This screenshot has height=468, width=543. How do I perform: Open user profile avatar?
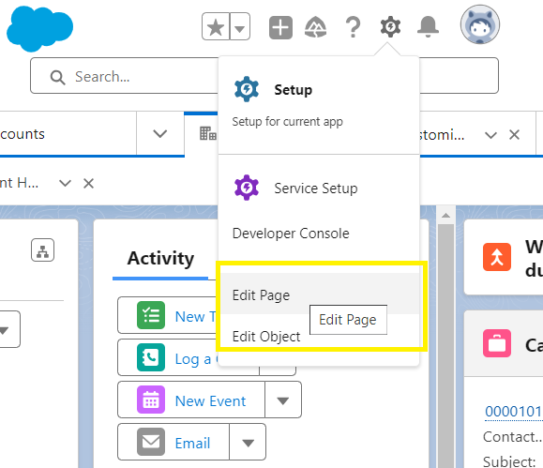[480, 24]
